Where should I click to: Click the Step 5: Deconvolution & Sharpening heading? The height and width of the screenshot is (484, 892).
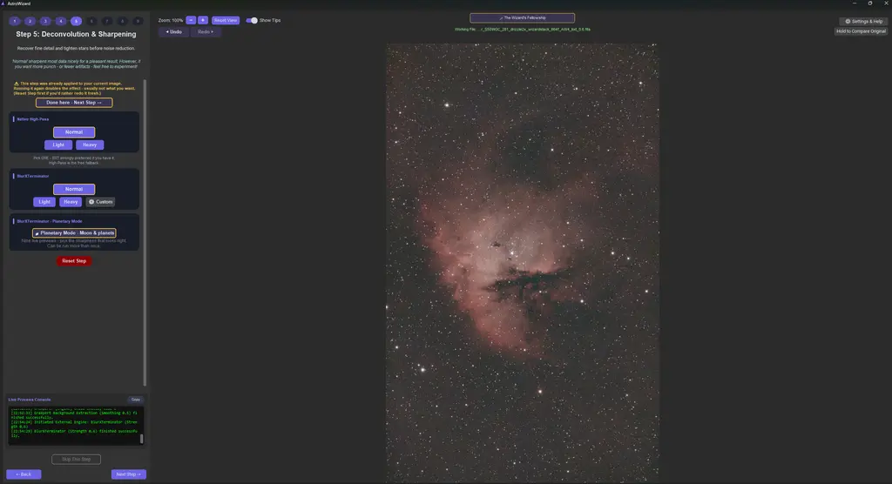[77, 34]
